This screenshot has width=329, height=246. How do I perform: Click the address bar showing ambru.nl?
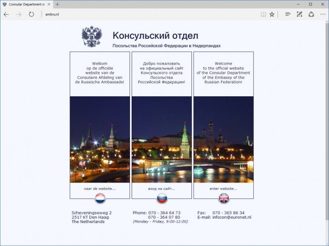pos(137,14)
